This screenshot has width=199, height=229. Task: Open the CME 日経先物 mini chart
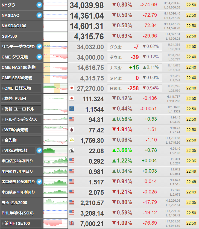(x=55, y=88)
